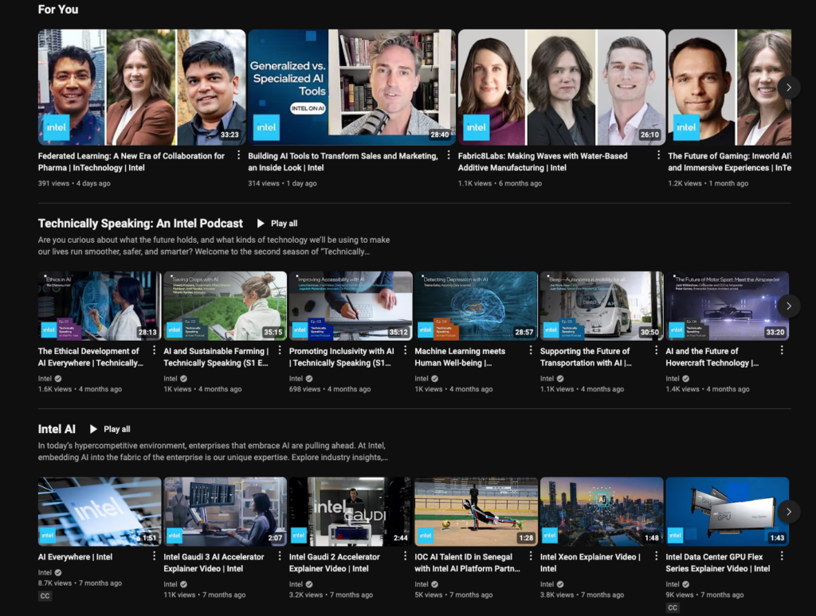816x616 pixels.
Task: Open menu for Fabric8Labs video
Action: click(x=658, y=155)
